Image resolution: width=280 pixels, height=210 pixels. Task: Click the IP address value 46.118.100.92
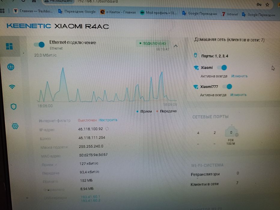click(x=90, y=129)
